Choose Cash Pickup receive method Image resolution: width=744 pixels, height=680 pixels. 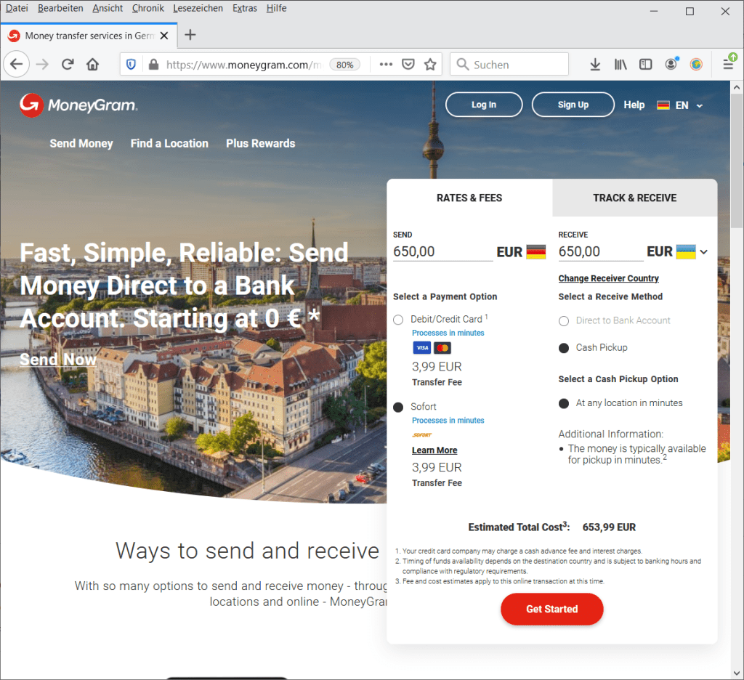click(564, 348)
